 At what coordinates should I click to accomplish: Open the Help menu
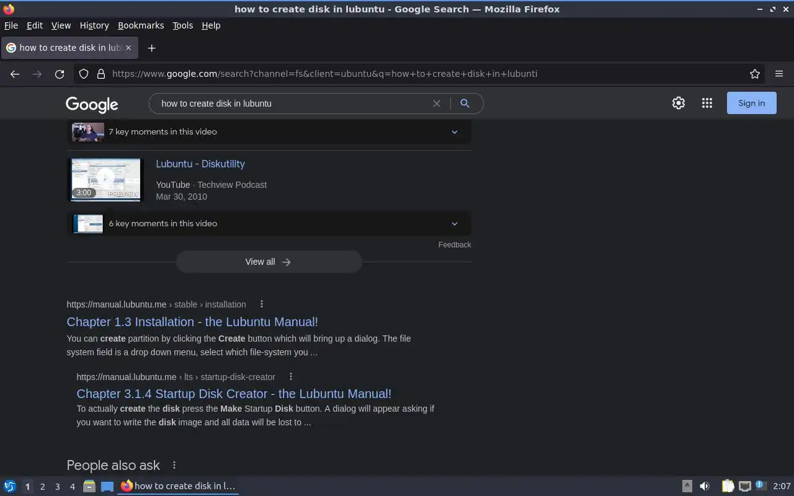[x=211, y=25]
